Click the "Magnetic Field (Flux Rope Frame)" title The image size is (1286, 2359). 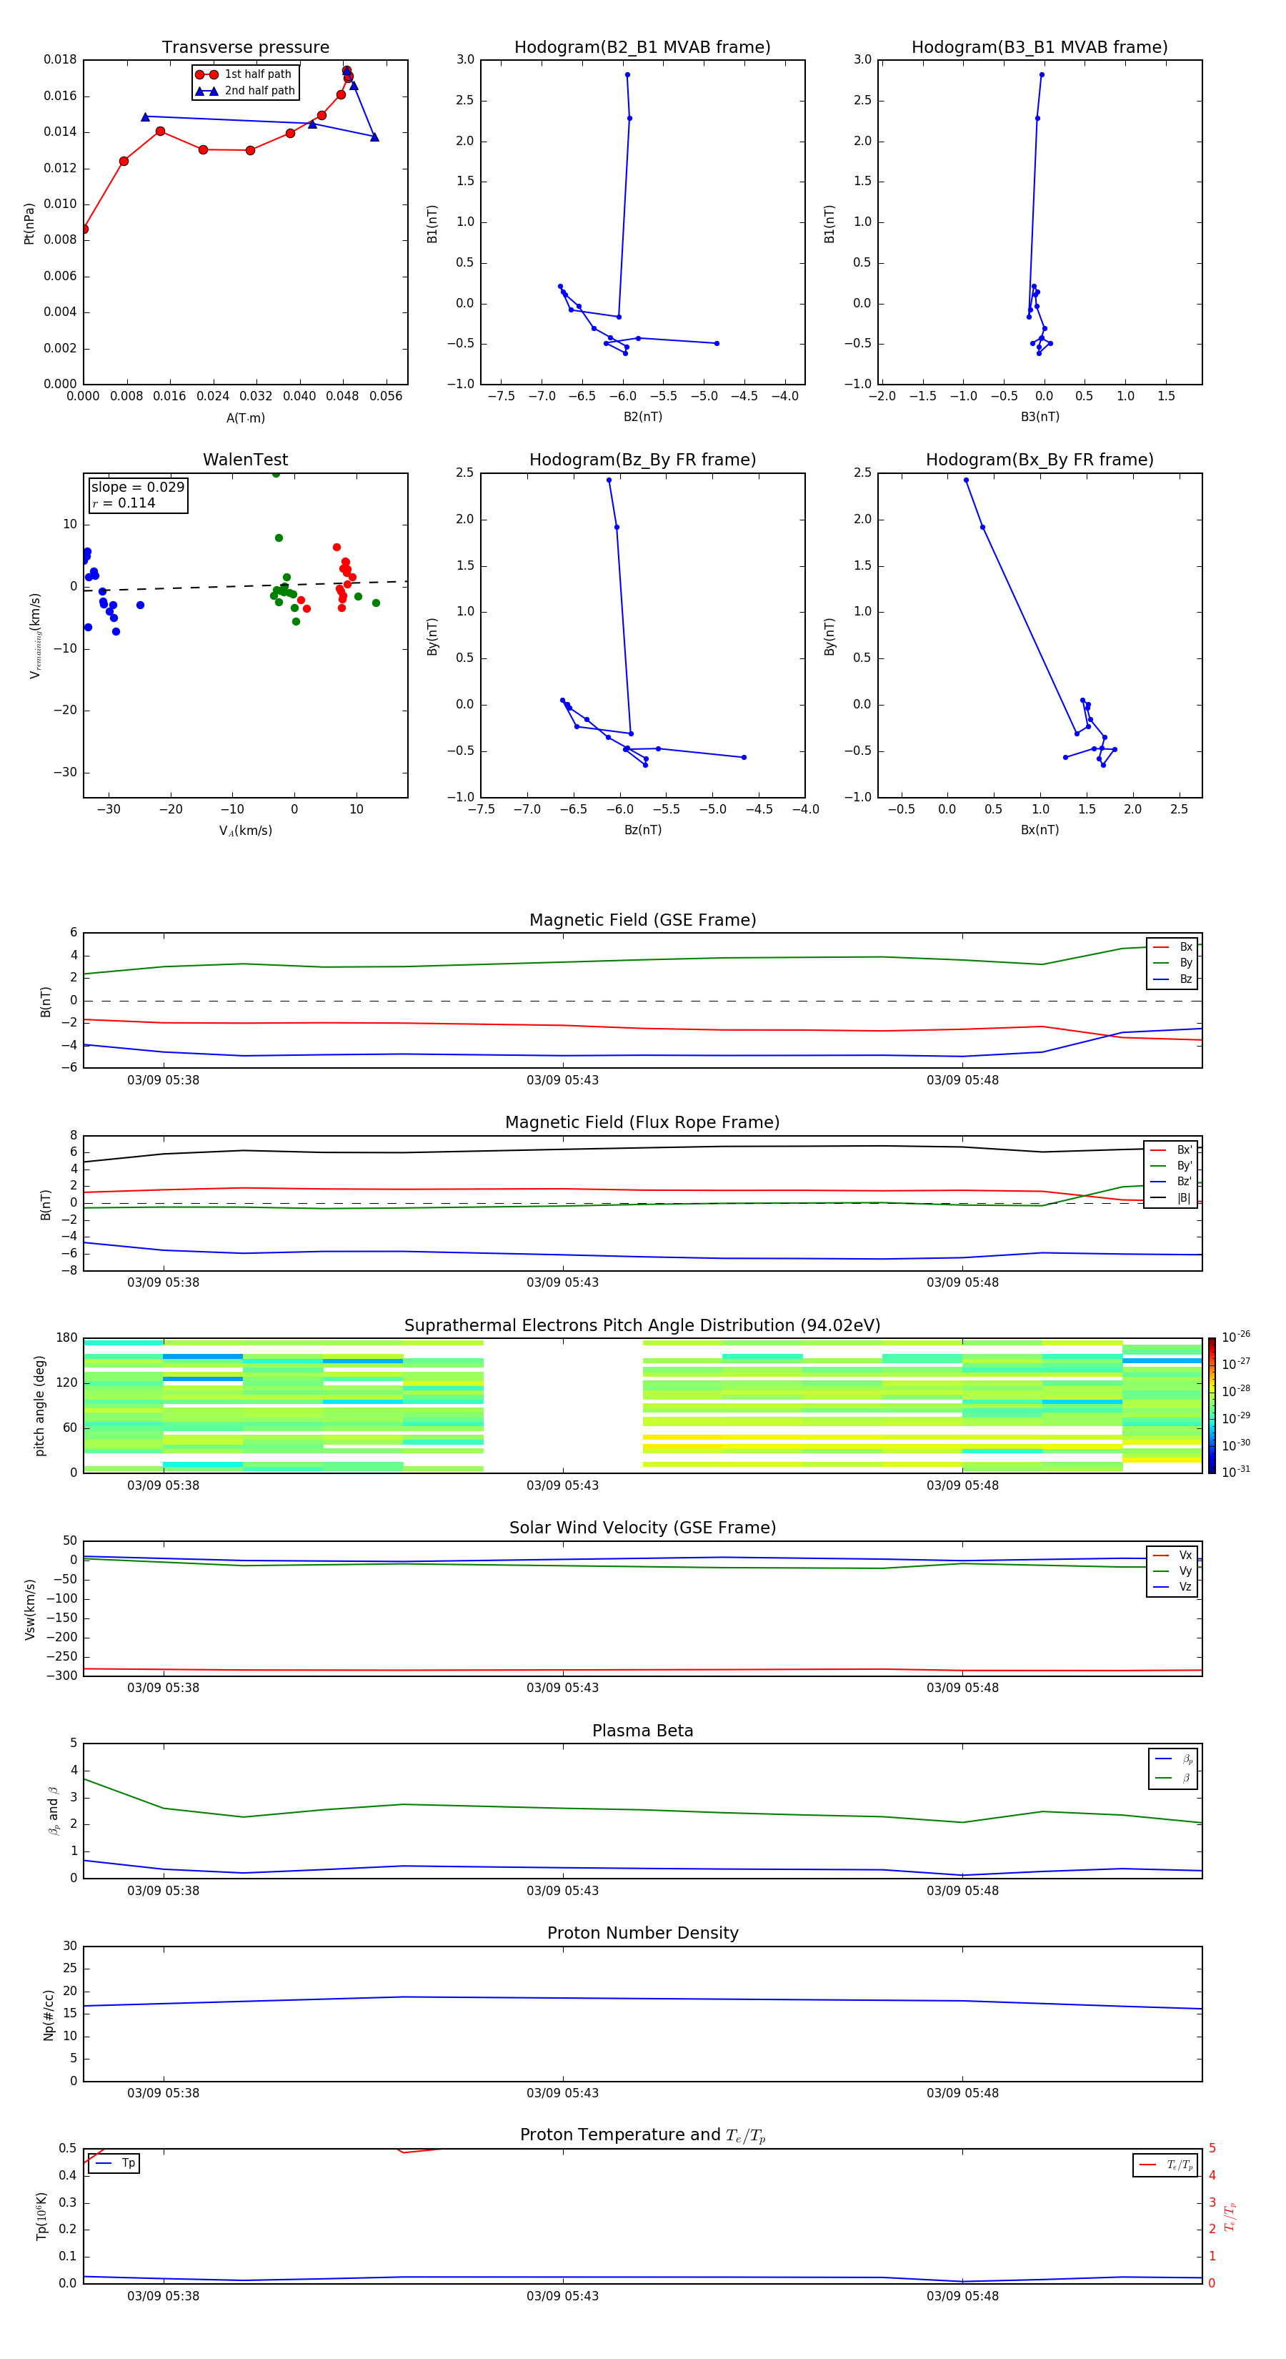pos(642,1123)
